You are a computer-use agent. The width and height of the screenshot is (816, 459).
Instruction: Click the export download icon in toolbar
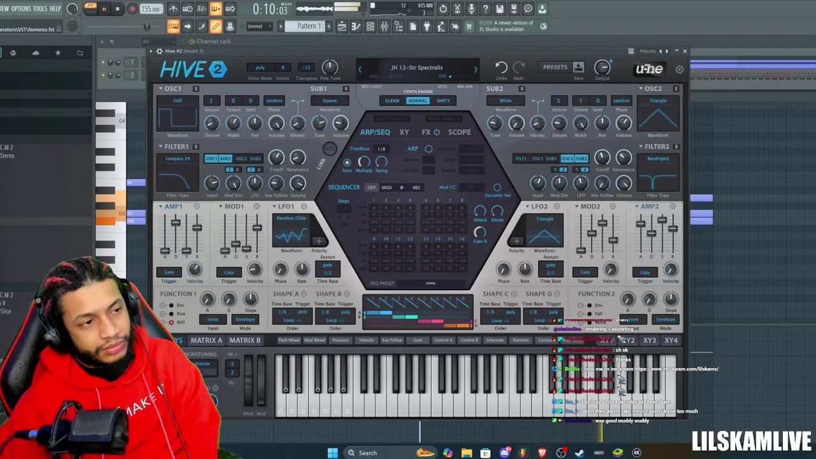pos(542,9)
